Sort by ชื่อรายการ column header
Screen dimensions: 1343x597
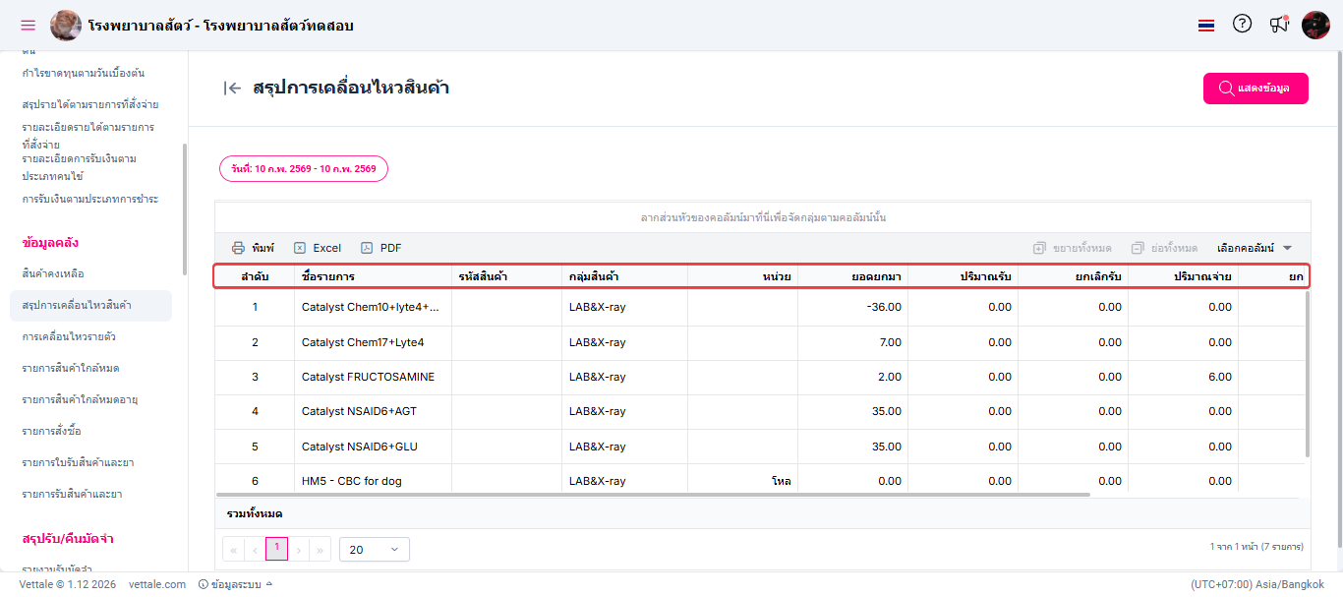373,277
